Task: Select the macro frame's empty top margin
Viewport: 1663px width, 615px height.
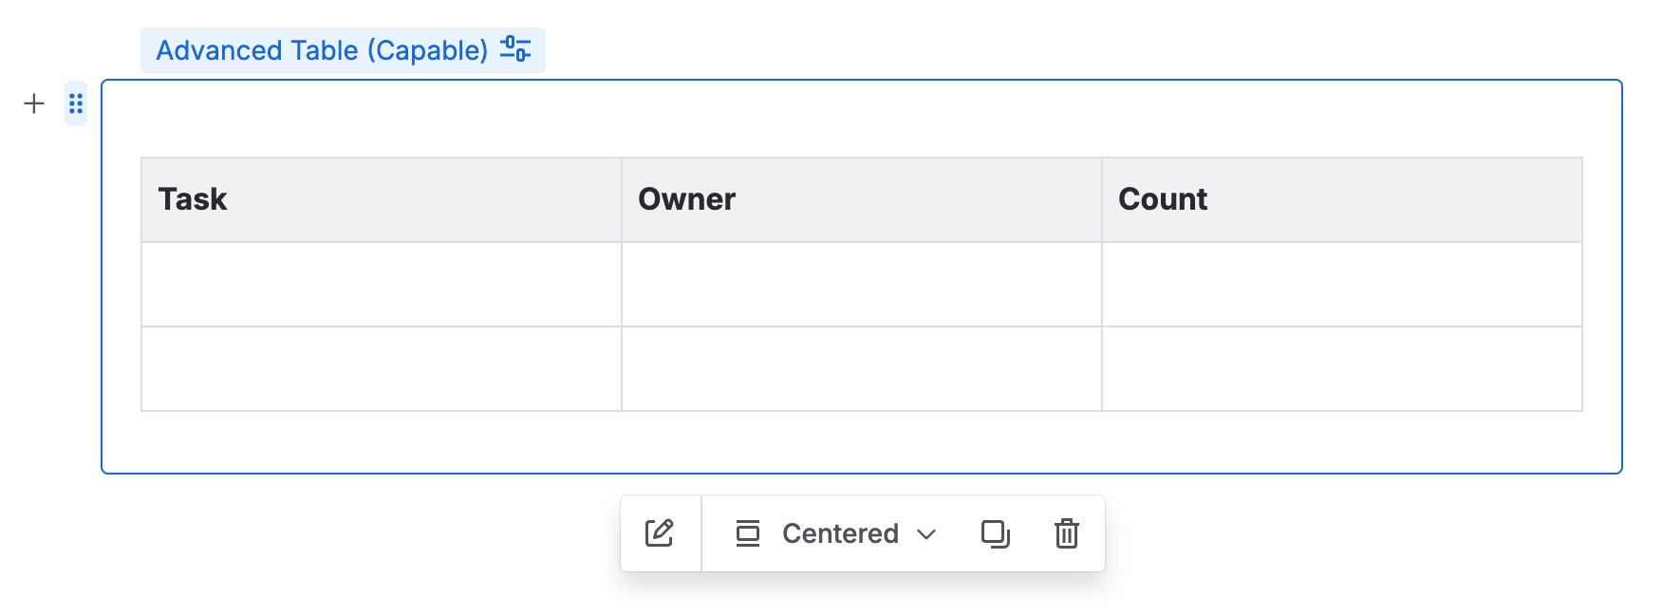Action: point(861,119)
